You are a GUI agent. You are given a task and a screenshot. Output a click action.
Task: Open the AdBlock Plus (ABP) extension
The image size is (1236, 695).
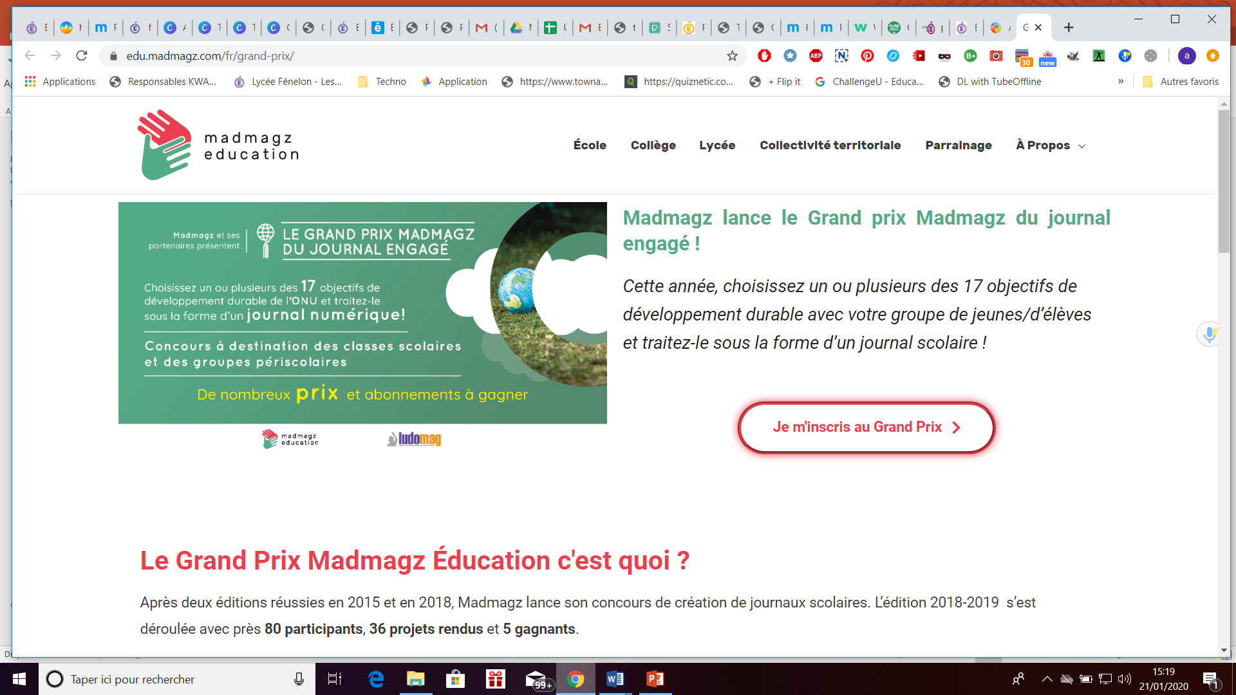pos(816,56)
